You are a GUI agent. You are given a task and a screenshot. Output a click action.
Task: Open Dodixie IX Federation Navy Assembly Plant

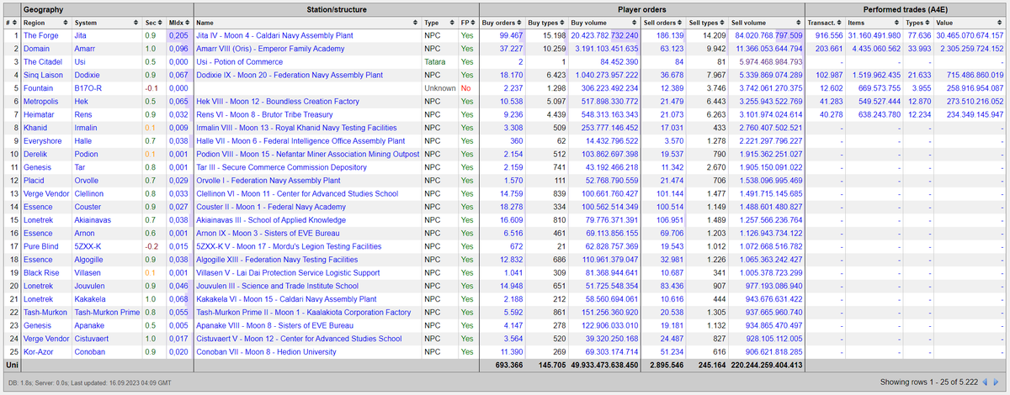coord(290,76)
